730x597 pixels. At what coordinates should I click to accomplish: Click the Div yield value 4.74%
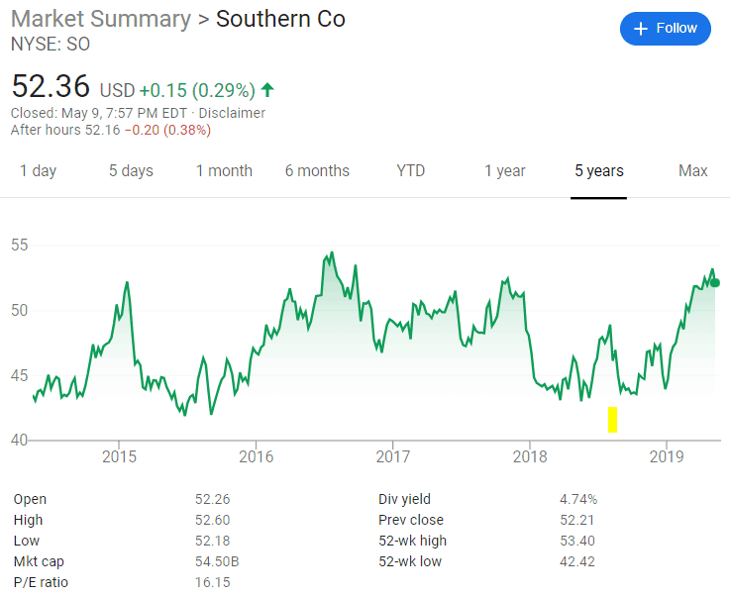pos(578,499)
